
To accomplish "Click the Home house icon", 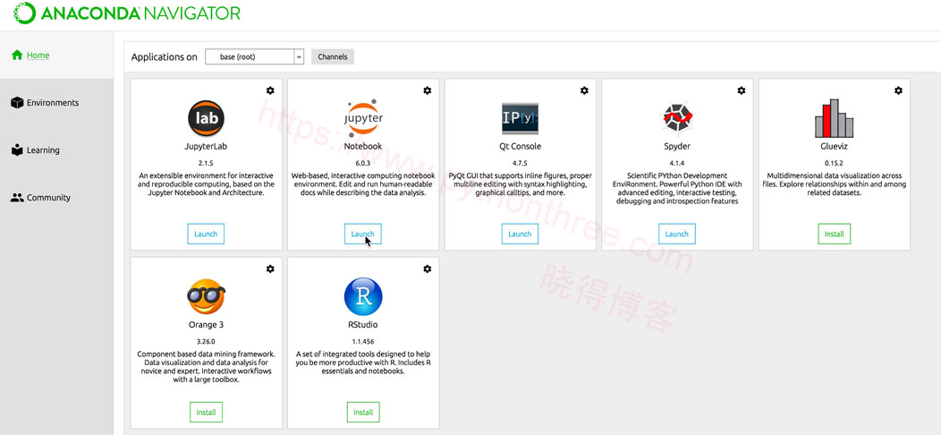I will click(17, 55).
